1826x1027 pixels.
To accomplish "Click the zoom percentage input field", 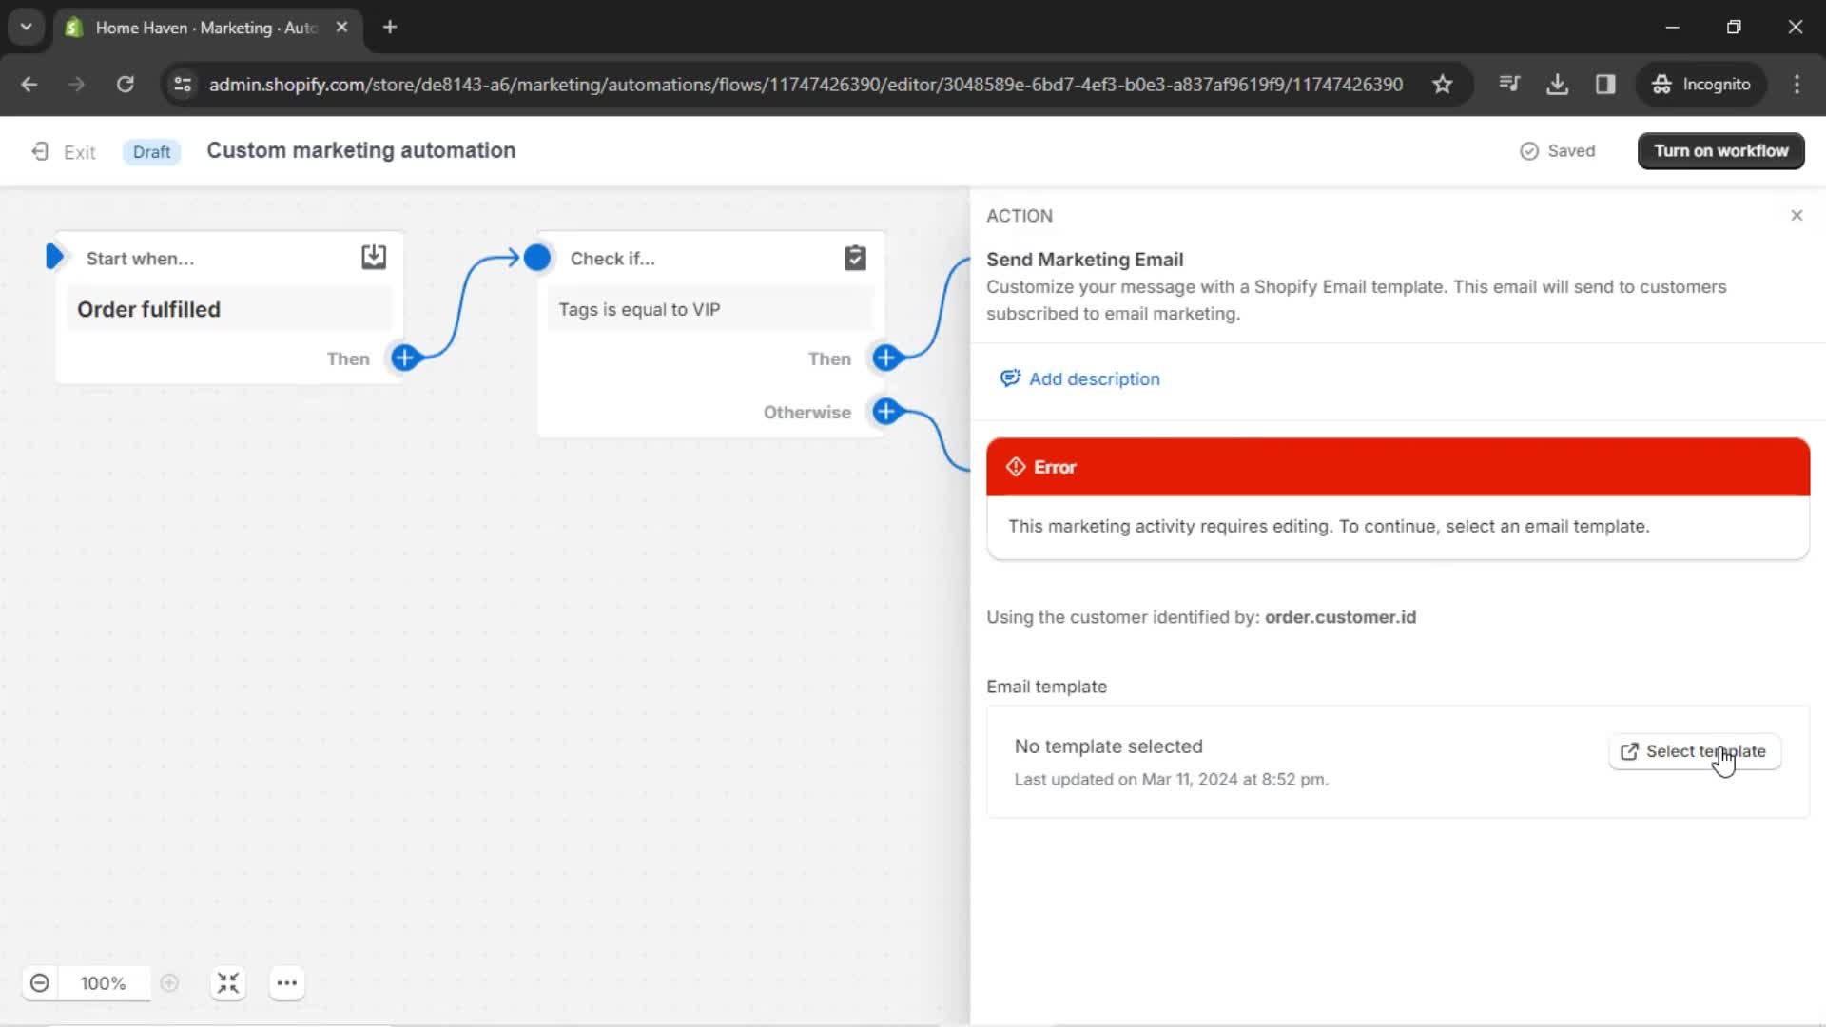I will click(x=103, y=983).
